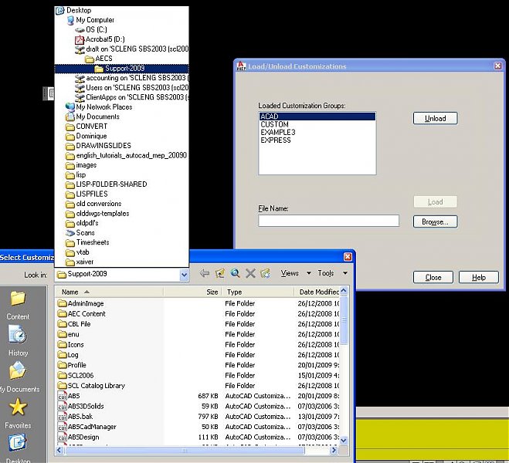The width and height of the screenshot is (509, 463).
Task: Select the AEC Content folder
Action: point(81,313)
